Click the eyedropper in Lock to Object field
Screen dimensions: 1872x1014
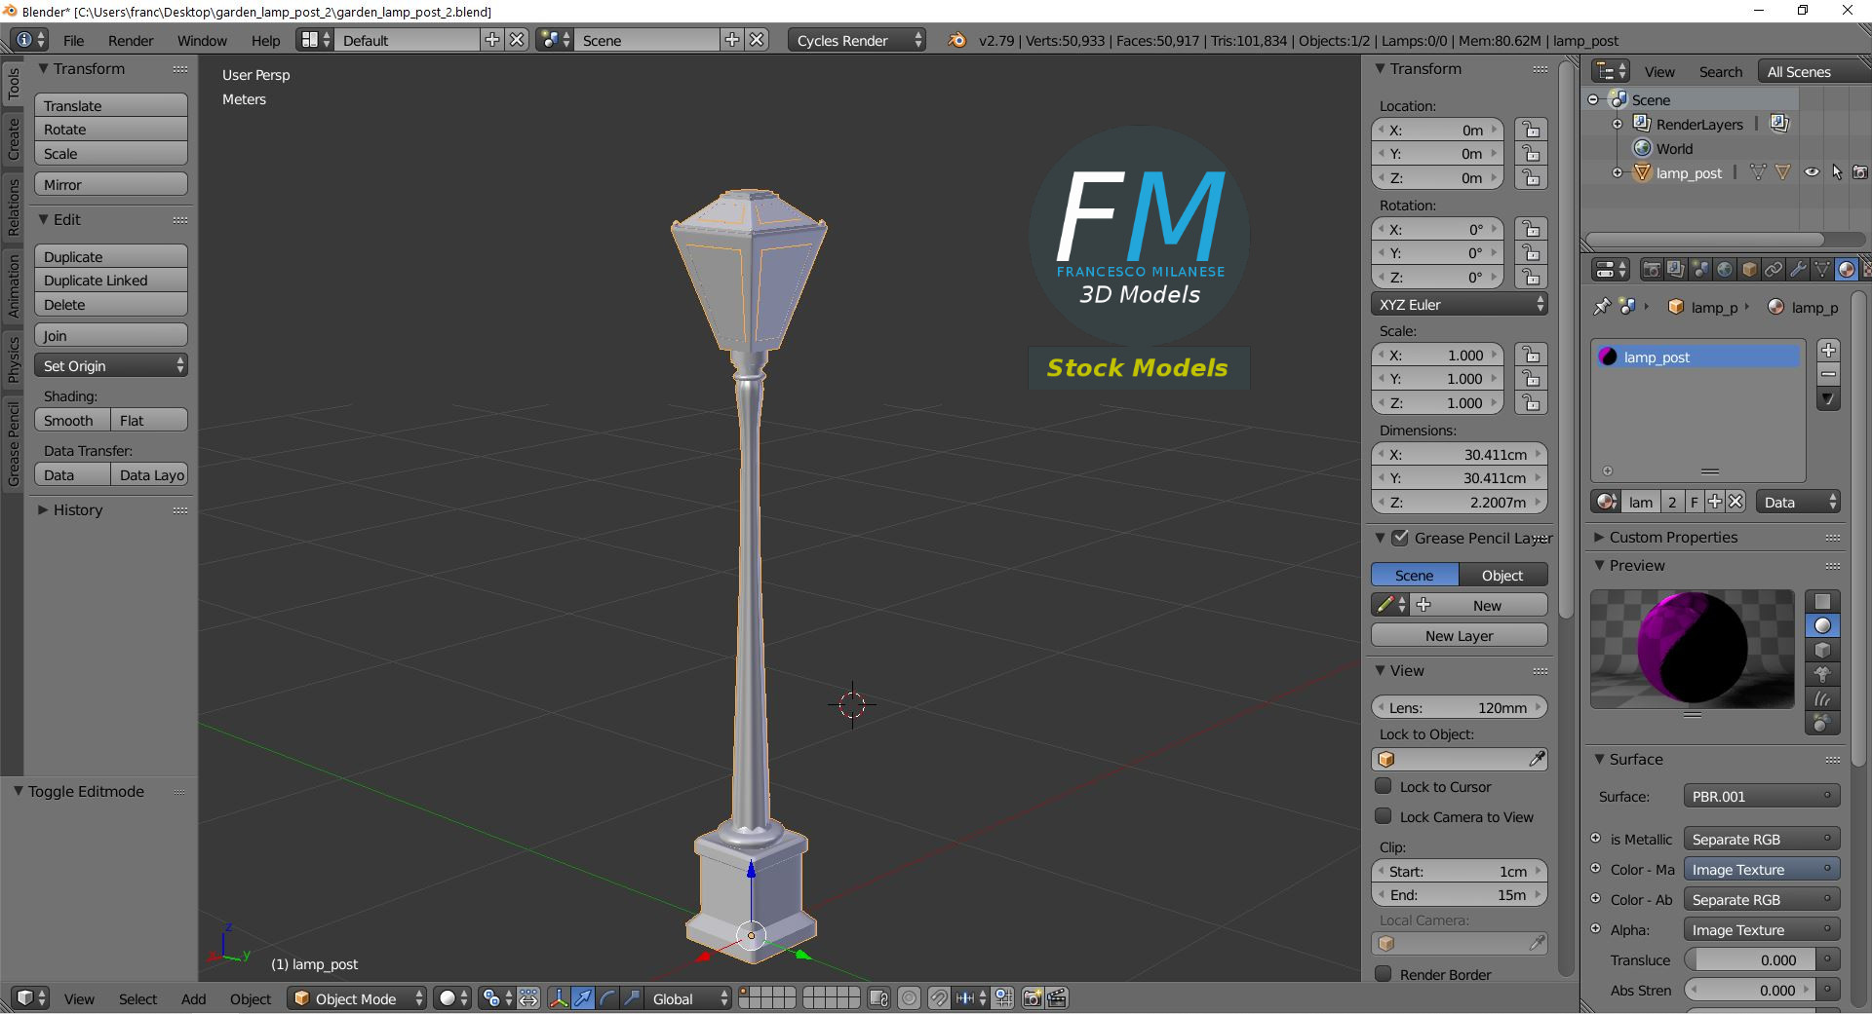(1537, 759)
